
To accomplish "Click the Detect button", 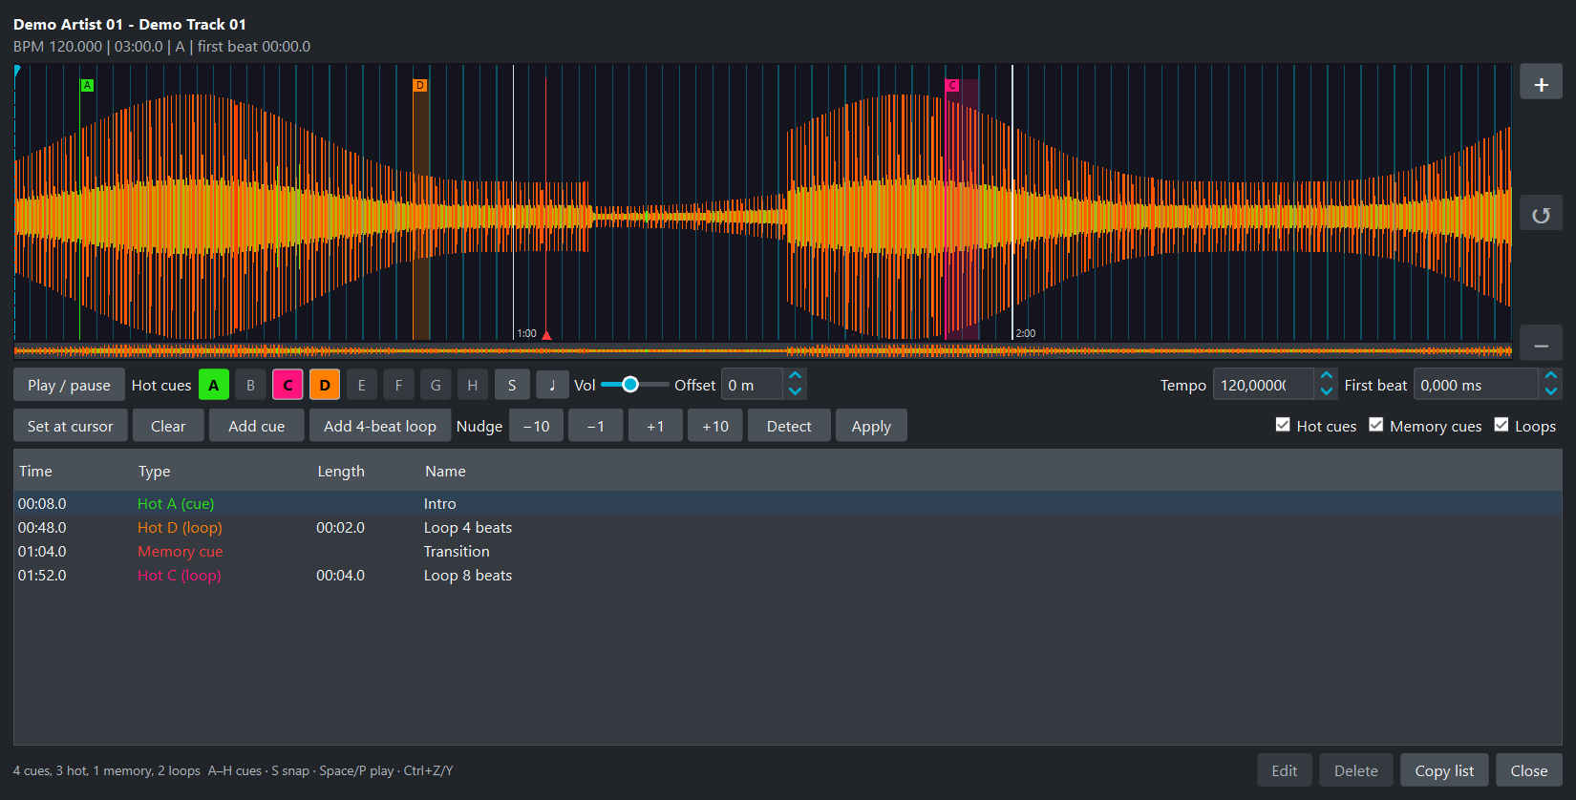I will [x=789, y=426].
